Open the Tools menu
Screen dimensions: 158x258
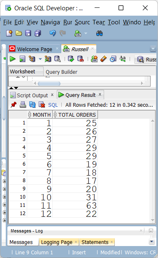click(x=114, y=22)
